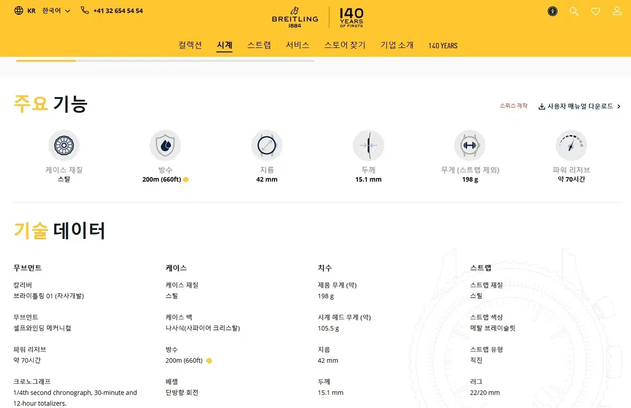Call +41 32 654 54 54 link

tap(118, 11)
